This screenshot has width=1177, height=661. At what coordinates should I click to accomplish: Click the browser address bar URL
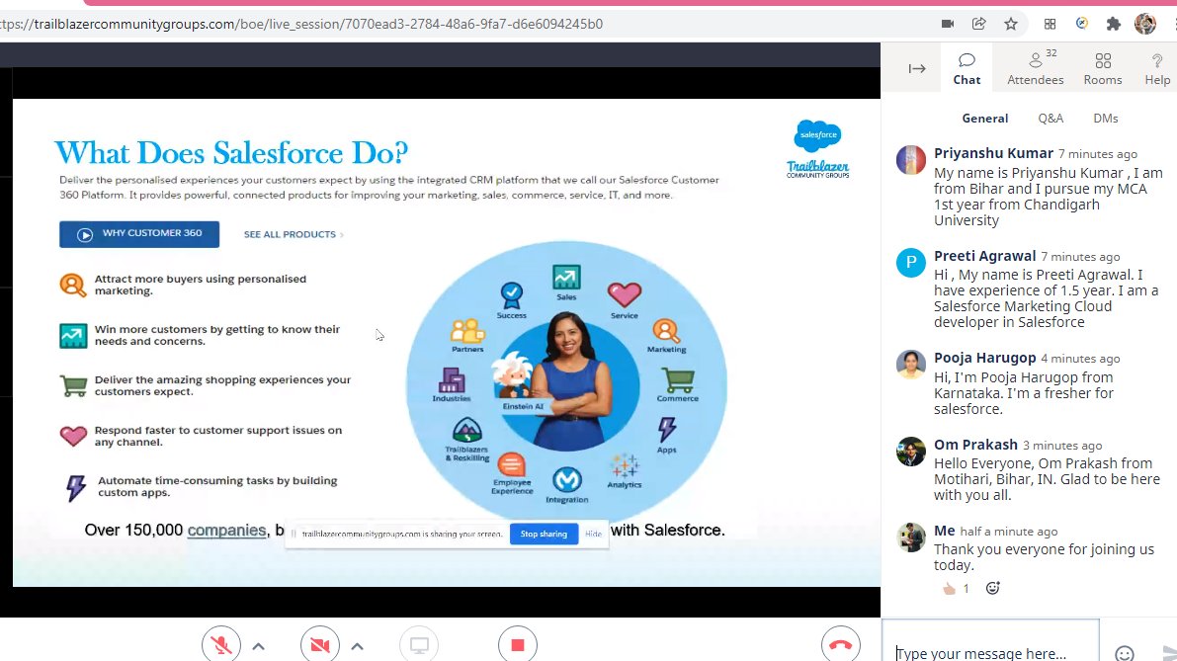[x=301, y=24]
